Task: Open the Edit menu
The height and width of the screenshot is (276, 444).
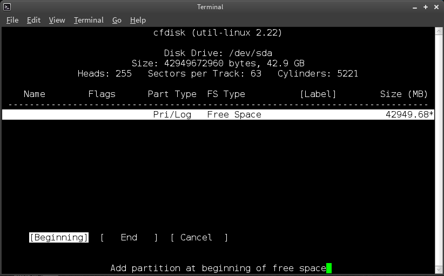Action: pyautogui.click(x=33, y=20)
